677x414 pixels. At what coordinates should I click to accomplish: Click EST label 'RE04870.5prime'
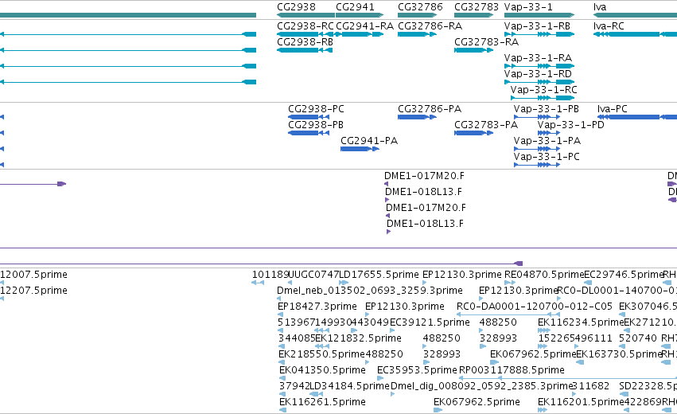(544, 275)
